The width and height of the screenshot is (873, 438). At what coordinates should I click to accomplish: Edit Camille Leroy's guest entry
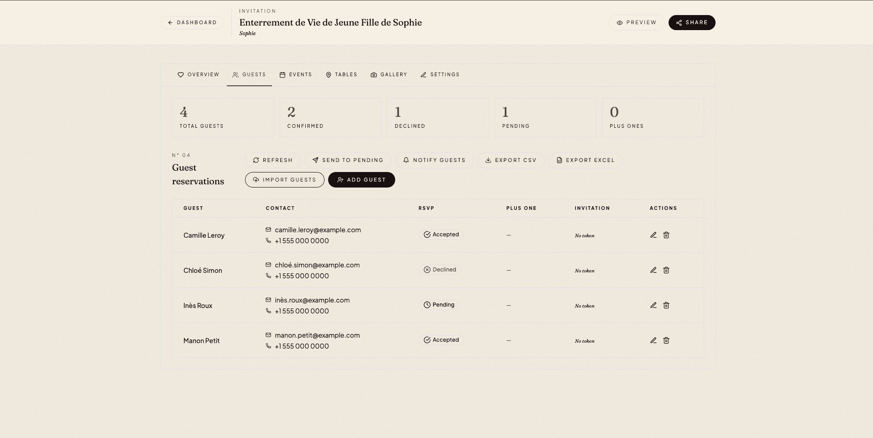click(x=653, y=235)
